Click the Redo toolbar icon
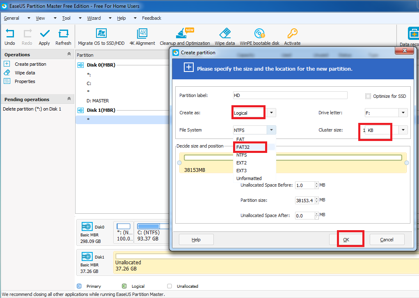 coord(27,34)
